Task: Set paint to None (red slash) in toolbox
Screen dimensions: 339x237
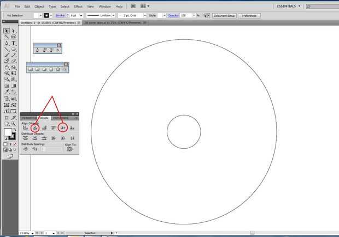Action: 15,144
